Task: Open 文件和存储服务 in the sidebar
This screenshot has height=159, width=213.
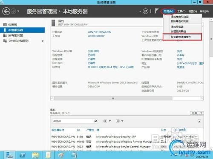Action: [18, 41]
